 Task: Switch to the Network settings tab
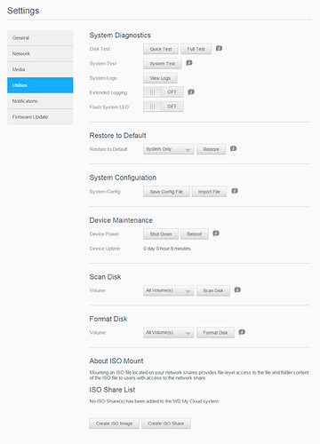pos(40,53)
